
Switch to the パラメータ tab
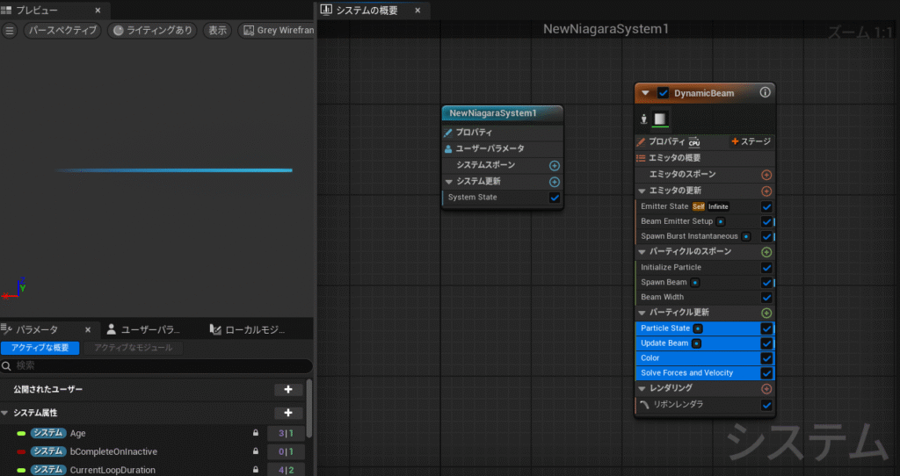[37, 329]
